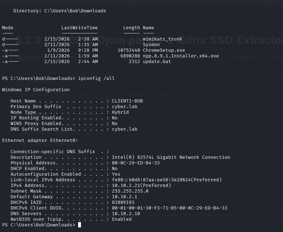This screenshot has height=232, width=283.
Task: Click the Windows IP Configuration heading
Action: point(36,90)
